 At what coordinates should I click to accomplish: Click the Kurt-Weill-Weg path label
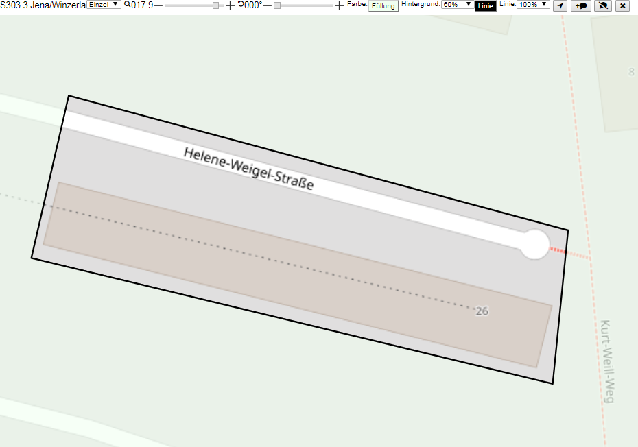tap(607, 361)
